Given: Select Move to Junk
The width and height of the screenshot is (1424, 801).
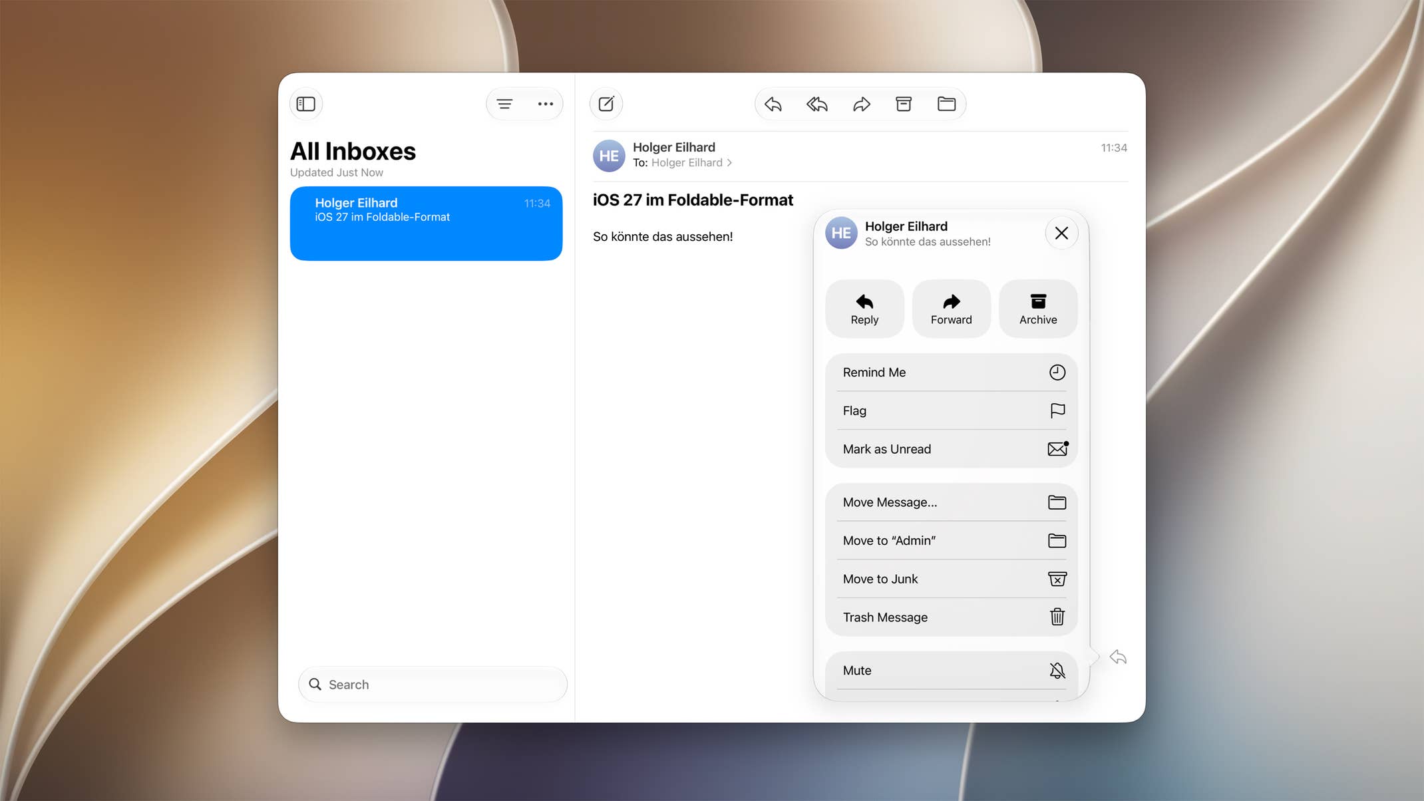Looking at the screenshot, I should pos(951,579).
